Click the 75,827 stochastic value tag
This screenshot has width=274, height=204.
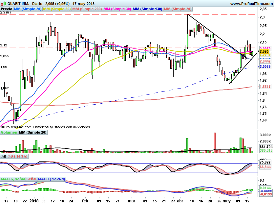point(265,162)
